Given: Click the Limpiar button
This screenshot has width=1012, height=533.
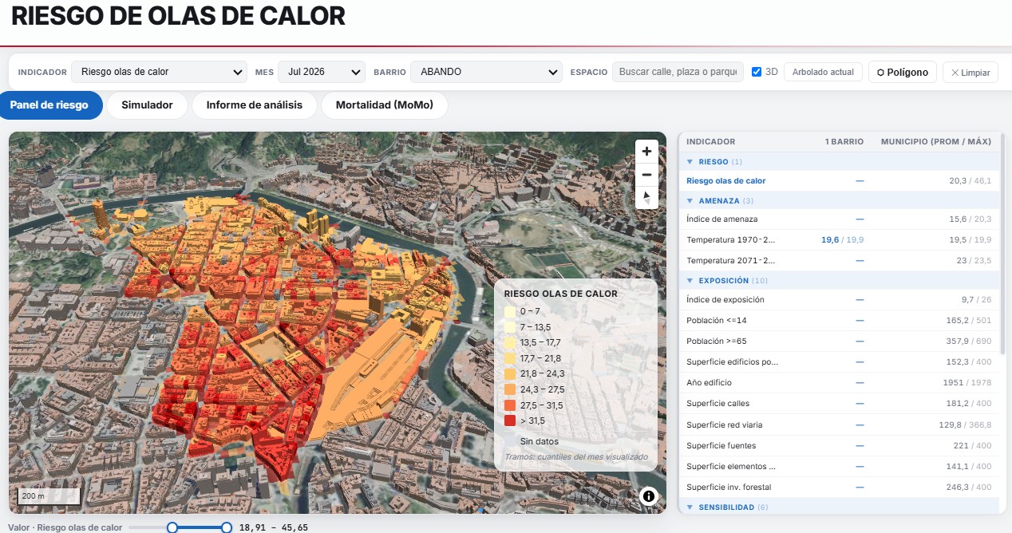Looking at the screenshot, I should coord(970,72).
